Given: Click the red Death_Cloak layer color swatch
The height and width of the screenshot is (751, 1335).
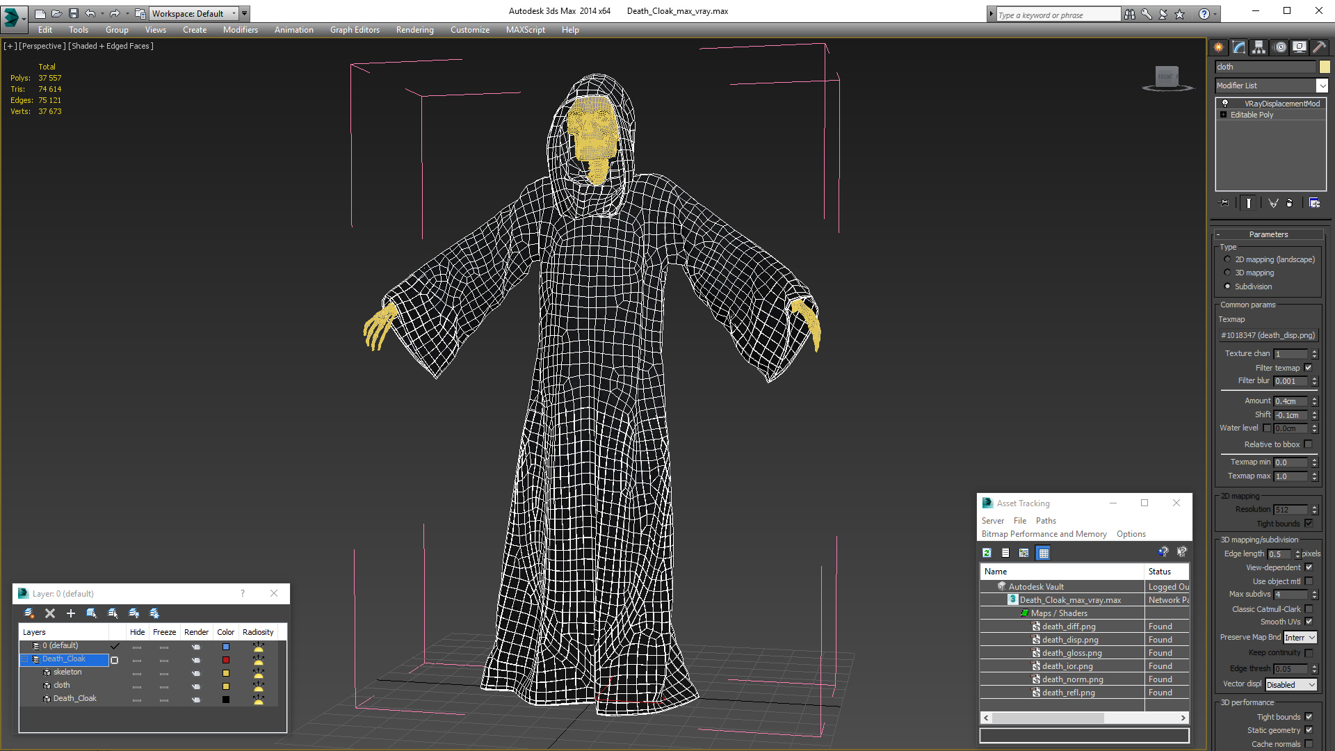Looking at the screenshot, I should tap(226, 660).
